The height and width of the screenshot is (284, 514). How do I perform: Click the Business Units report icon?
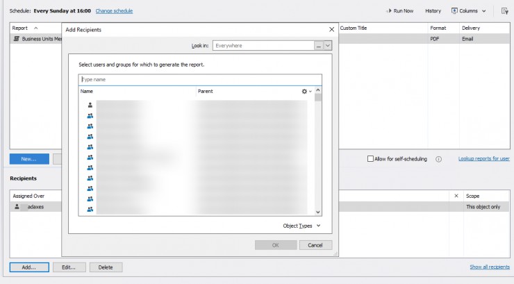click(x=17, y=40)
